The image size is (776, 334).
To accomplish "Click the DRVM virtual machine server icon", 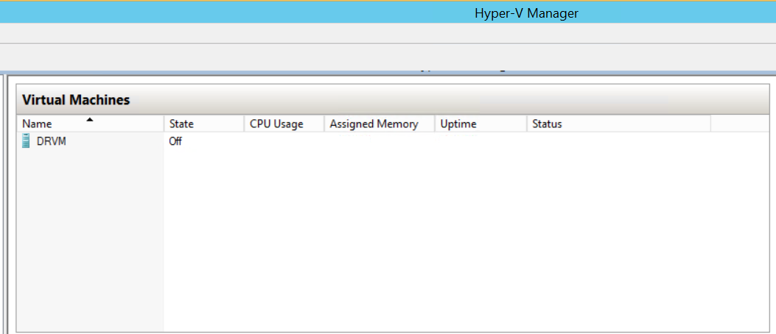I will pyautogui.click(x=27, y=141).
